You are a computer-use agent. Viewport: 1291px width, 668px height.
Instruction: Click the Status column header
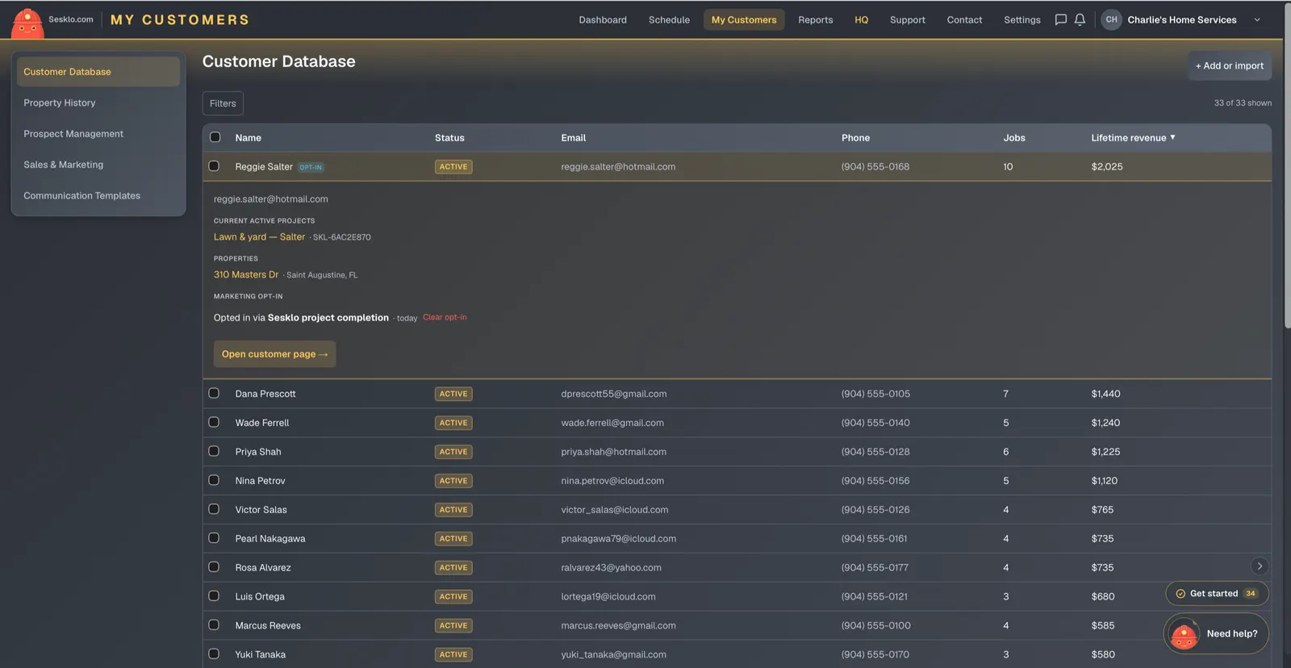(x=449, y=138)
